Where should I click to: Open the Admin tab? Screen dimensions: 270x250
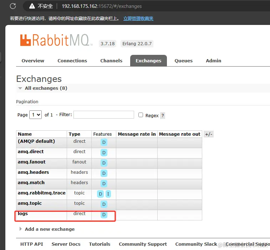point(214,61)
